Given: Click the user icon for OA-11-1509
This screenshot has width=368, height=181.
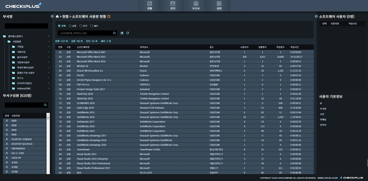Looking at the screenshot, I should 7,153.
